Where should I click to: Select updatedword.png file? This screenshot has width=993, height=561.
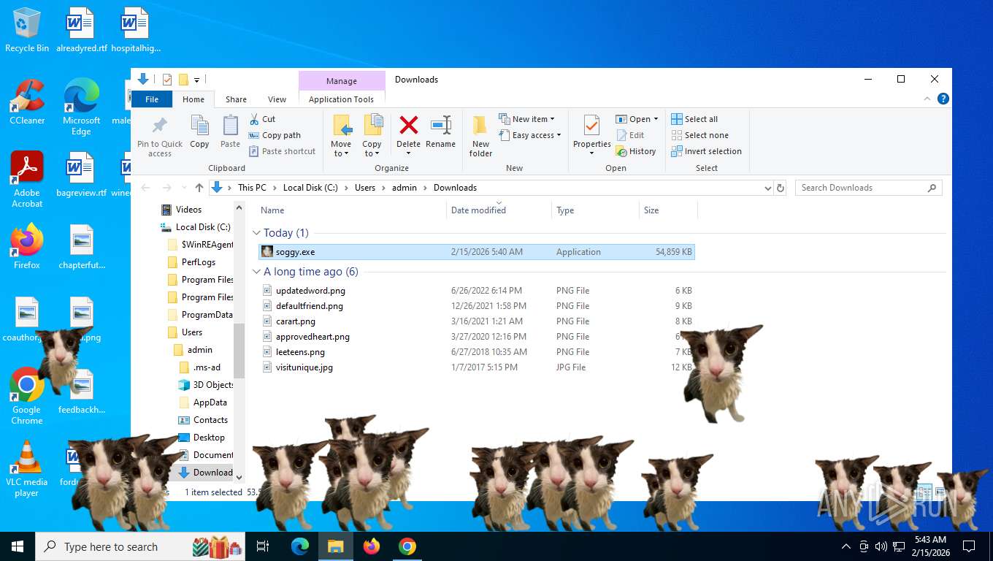[x=477, y=291]
